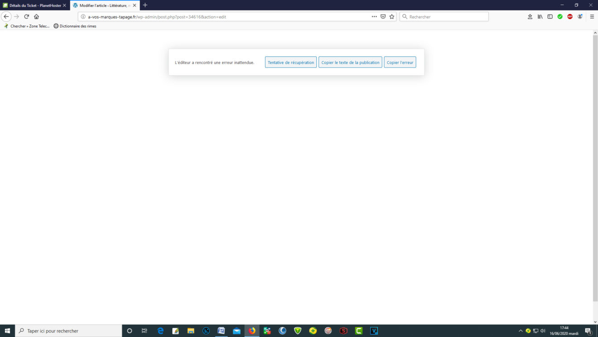The height and width of the screenshot is (337, 598).
Task: Open Task View on the taskbar
Action: tap(145, 331)
